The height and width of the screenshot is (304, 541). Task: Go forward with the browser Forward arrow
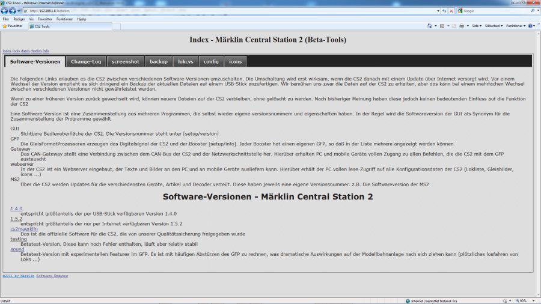pos(13,11)
